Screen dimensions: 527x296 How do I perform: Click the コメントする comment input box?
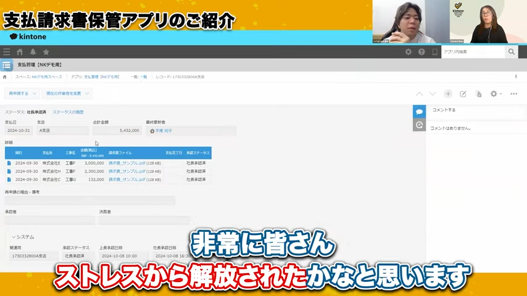tap(476, 113)
